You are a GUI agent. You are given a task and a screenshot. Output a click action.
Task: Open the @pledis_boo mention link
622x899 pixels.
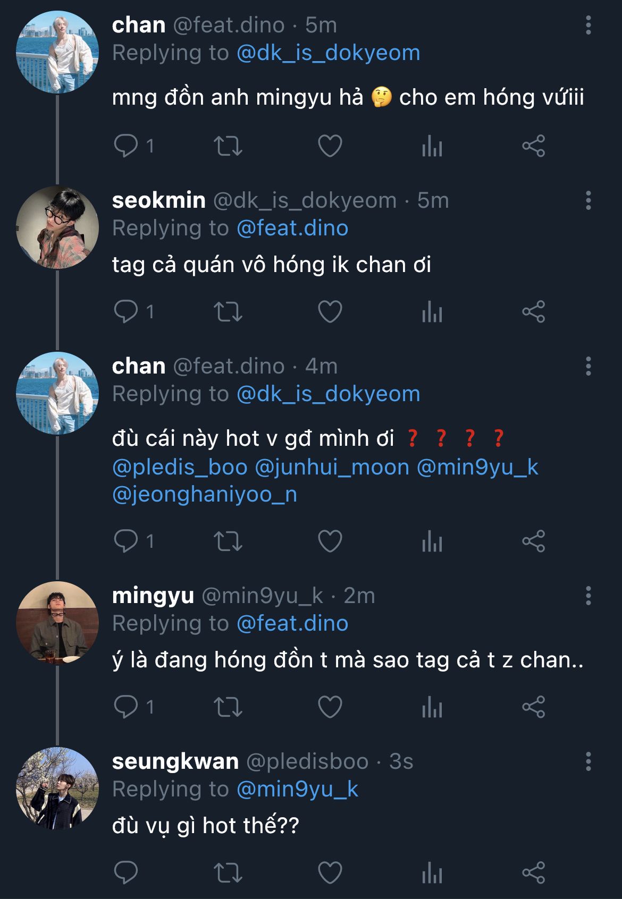180,467
